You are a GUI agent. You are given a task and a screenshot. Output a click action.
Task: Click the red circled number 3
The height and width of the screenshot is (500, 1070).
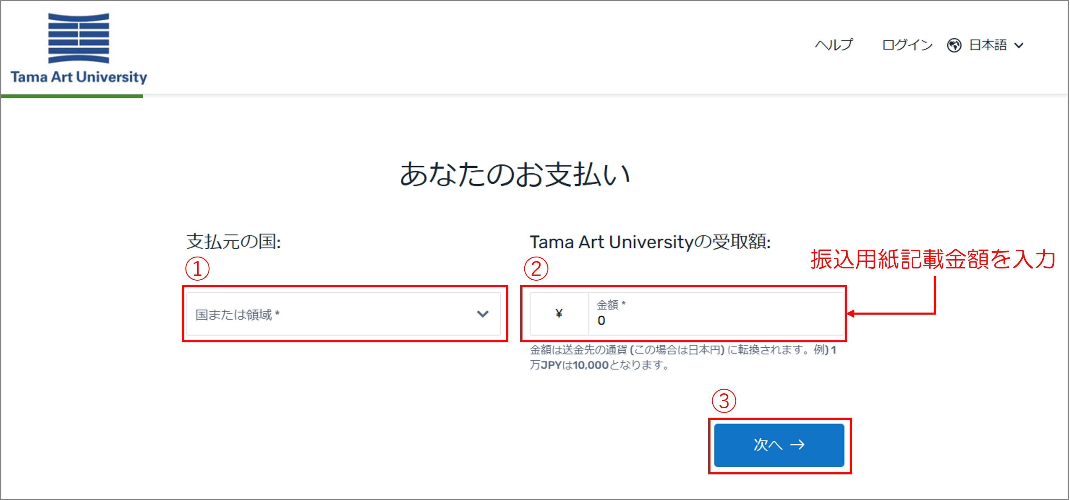coord(723,401)
